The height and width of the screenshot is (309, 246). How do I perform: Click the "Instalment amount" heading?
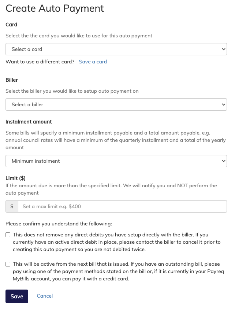29,122
